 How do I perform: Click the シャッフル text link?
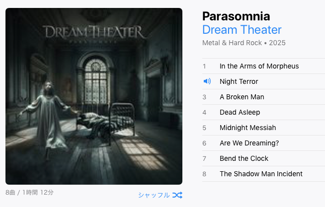[x=154, y=195]
